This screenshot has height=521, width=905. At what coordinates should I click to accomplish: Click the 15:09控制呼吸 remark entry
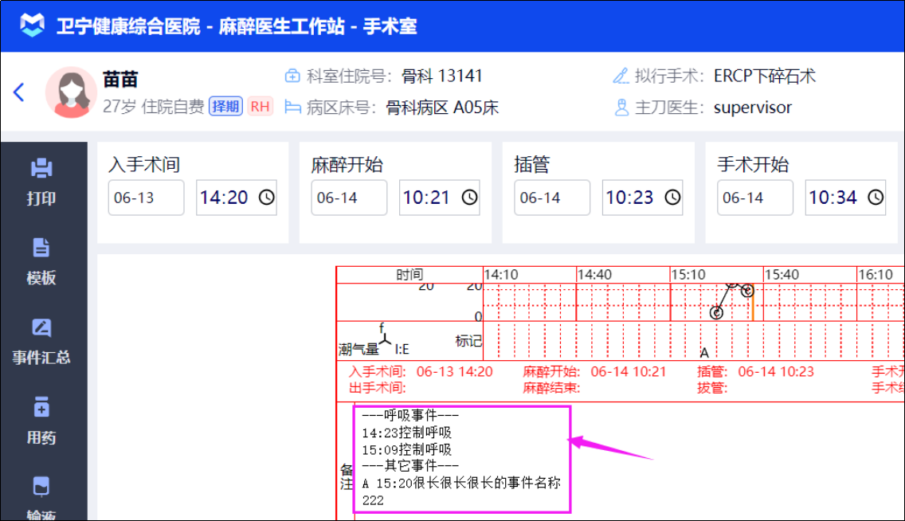coord(406,449)
